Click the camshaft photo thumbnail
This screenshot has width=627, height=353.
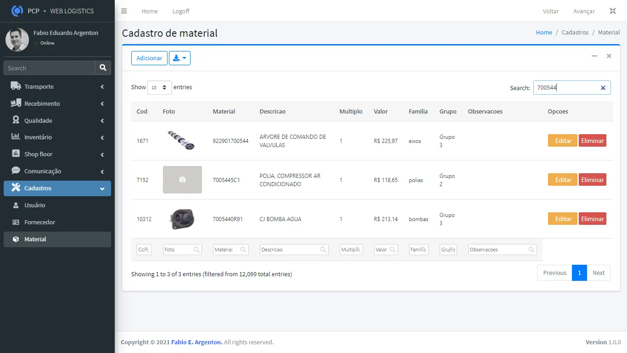(182, 140)
